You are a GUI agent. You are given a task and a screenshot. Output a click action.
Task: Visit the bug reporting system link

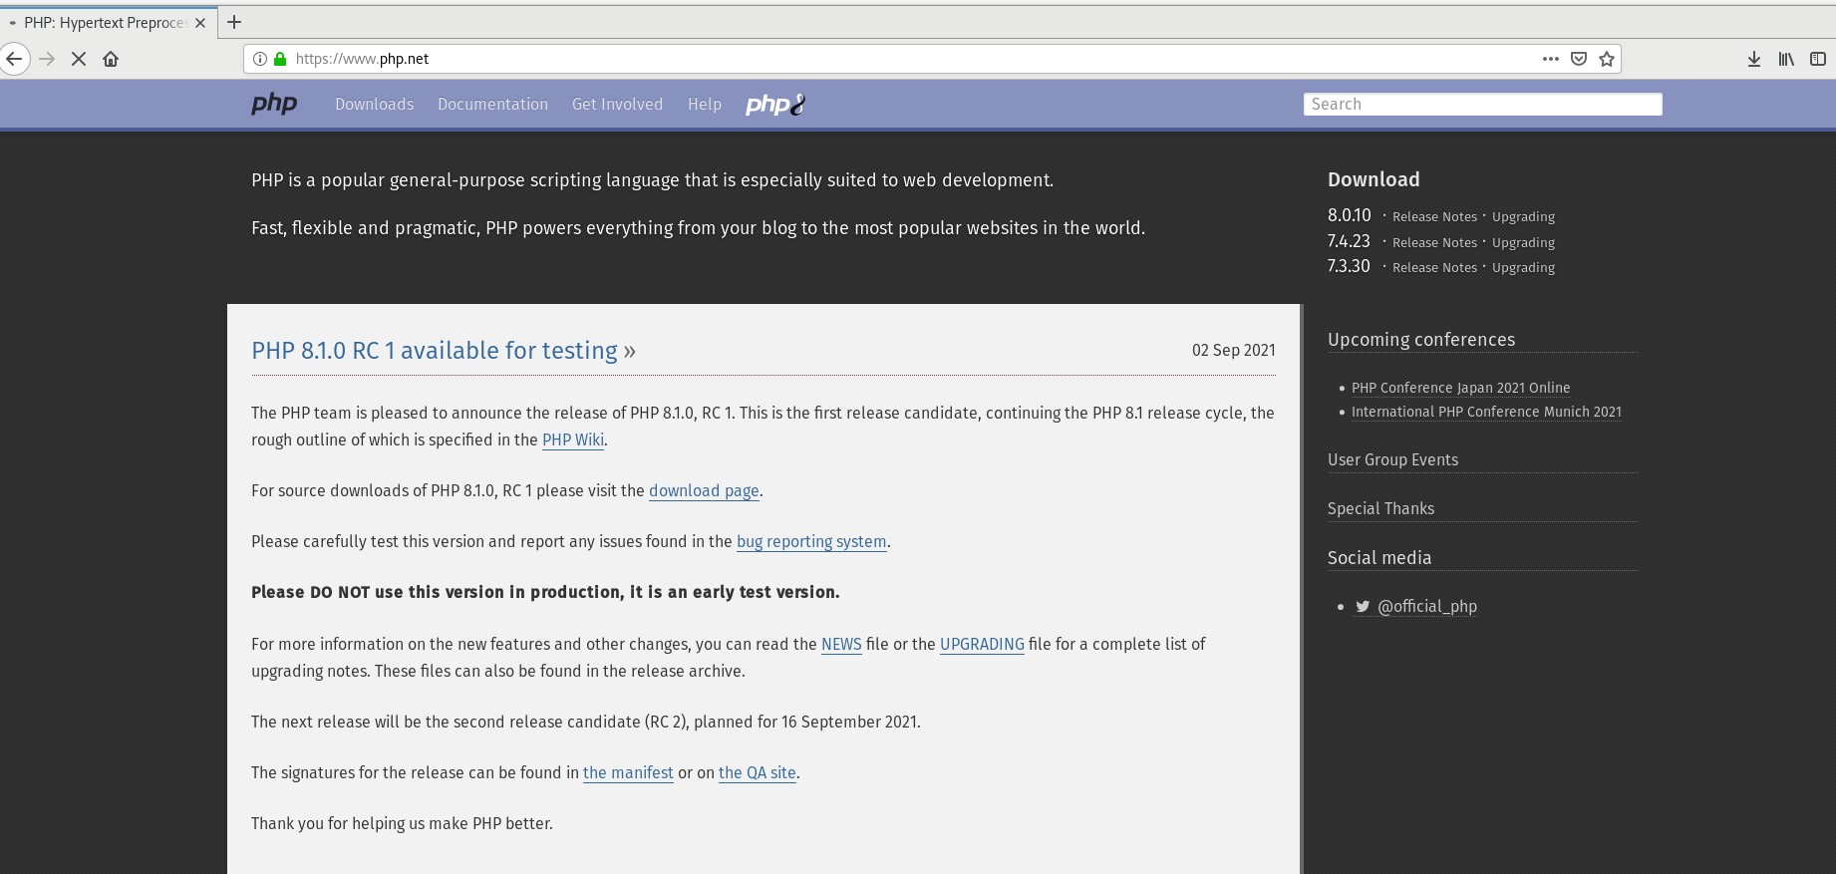coord(811,541)
